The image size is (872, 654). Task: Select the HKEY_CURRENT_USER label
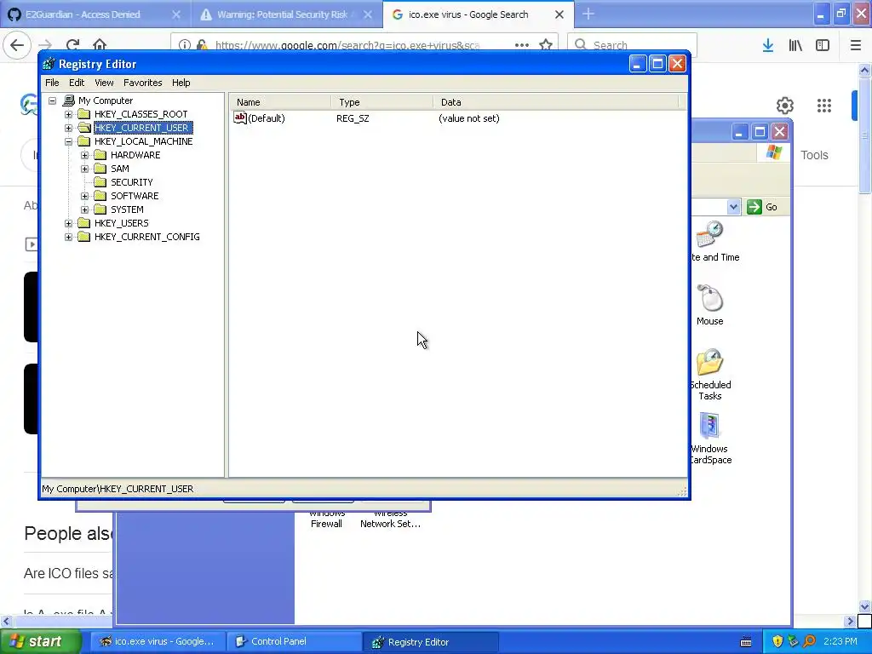[x=143, y=128]
